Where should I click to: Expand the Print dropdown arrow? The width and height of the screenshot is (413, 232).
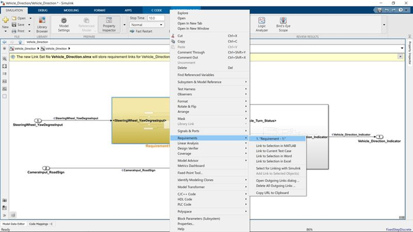pyautogui.click(x=29, y=31)
